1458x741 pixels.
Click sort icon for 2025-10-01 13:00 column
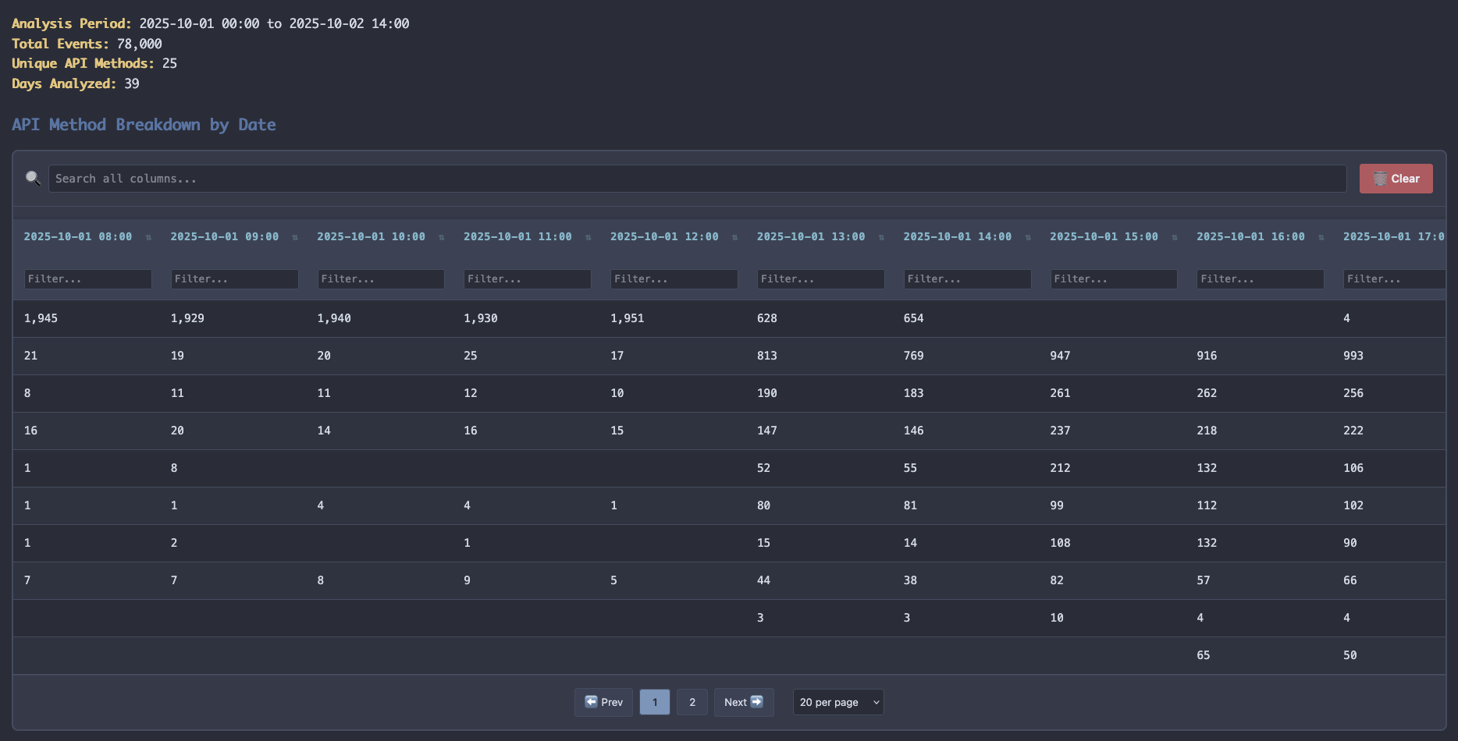point(881,237)
